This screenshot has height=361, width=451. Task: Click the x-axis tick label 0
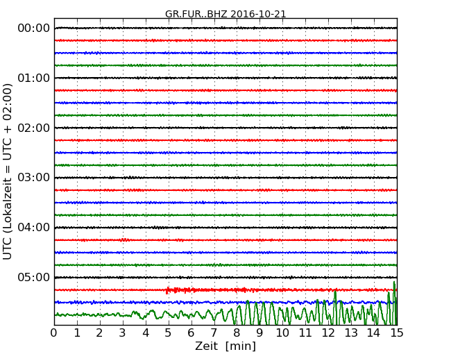(x=54, y=333)
